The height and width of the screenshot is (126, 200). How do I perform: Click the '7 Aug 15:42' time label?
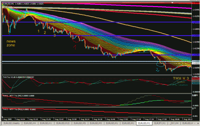pyautogui.click(x=59, y=119)
